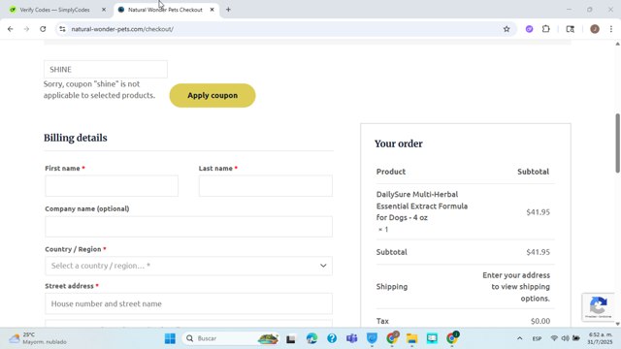Click scrollbar down arrow
The height and width of the screenshot is (349, 621).
pyautogui.click(x=617, y=324)
